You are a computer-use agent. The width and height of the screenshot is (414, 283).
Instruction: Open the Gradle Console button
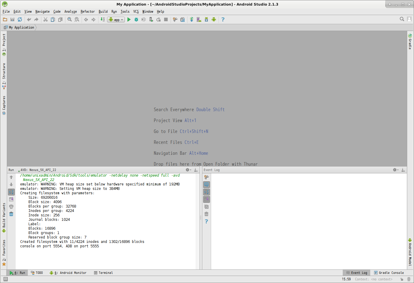pos(389,273)
